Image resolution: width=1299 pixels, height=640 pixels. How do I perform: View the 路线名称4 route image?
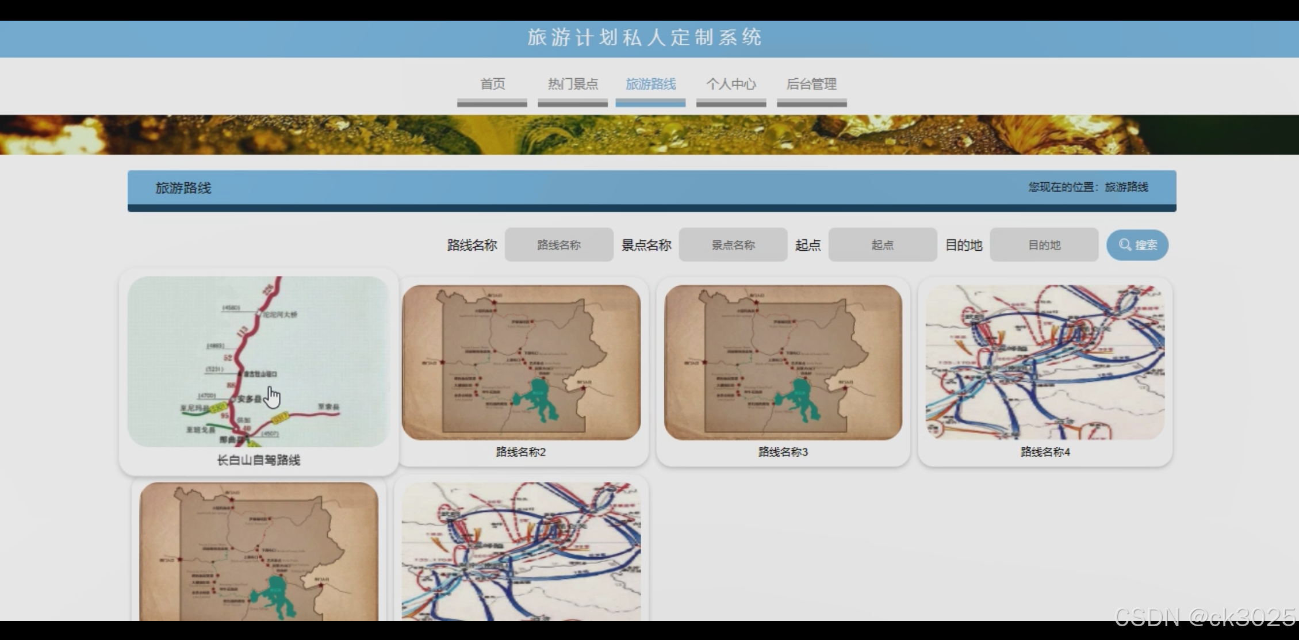point(1045,362)
